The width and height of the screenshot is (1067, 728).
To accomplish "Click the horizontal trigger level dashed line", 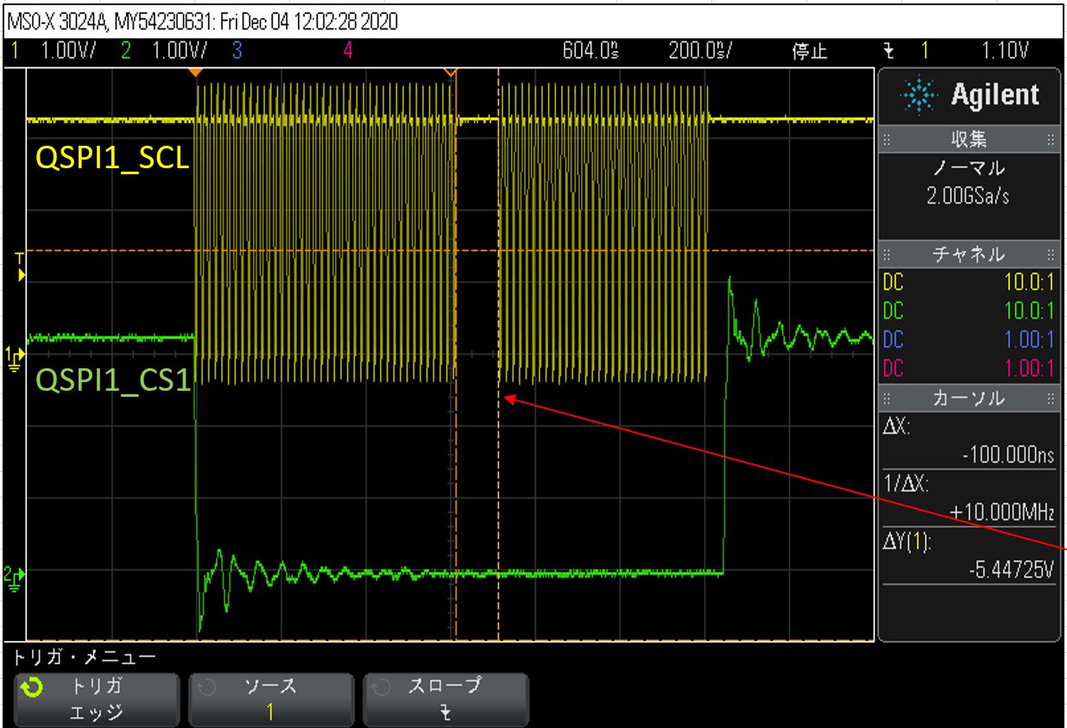I will [451, 250].
